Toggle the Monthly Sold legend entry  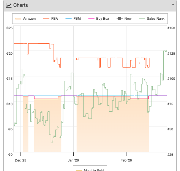90,170
